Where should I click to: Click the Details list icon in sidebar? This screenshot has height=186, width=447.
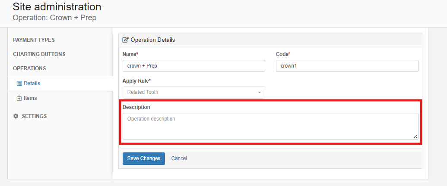[x=19, y=84]
